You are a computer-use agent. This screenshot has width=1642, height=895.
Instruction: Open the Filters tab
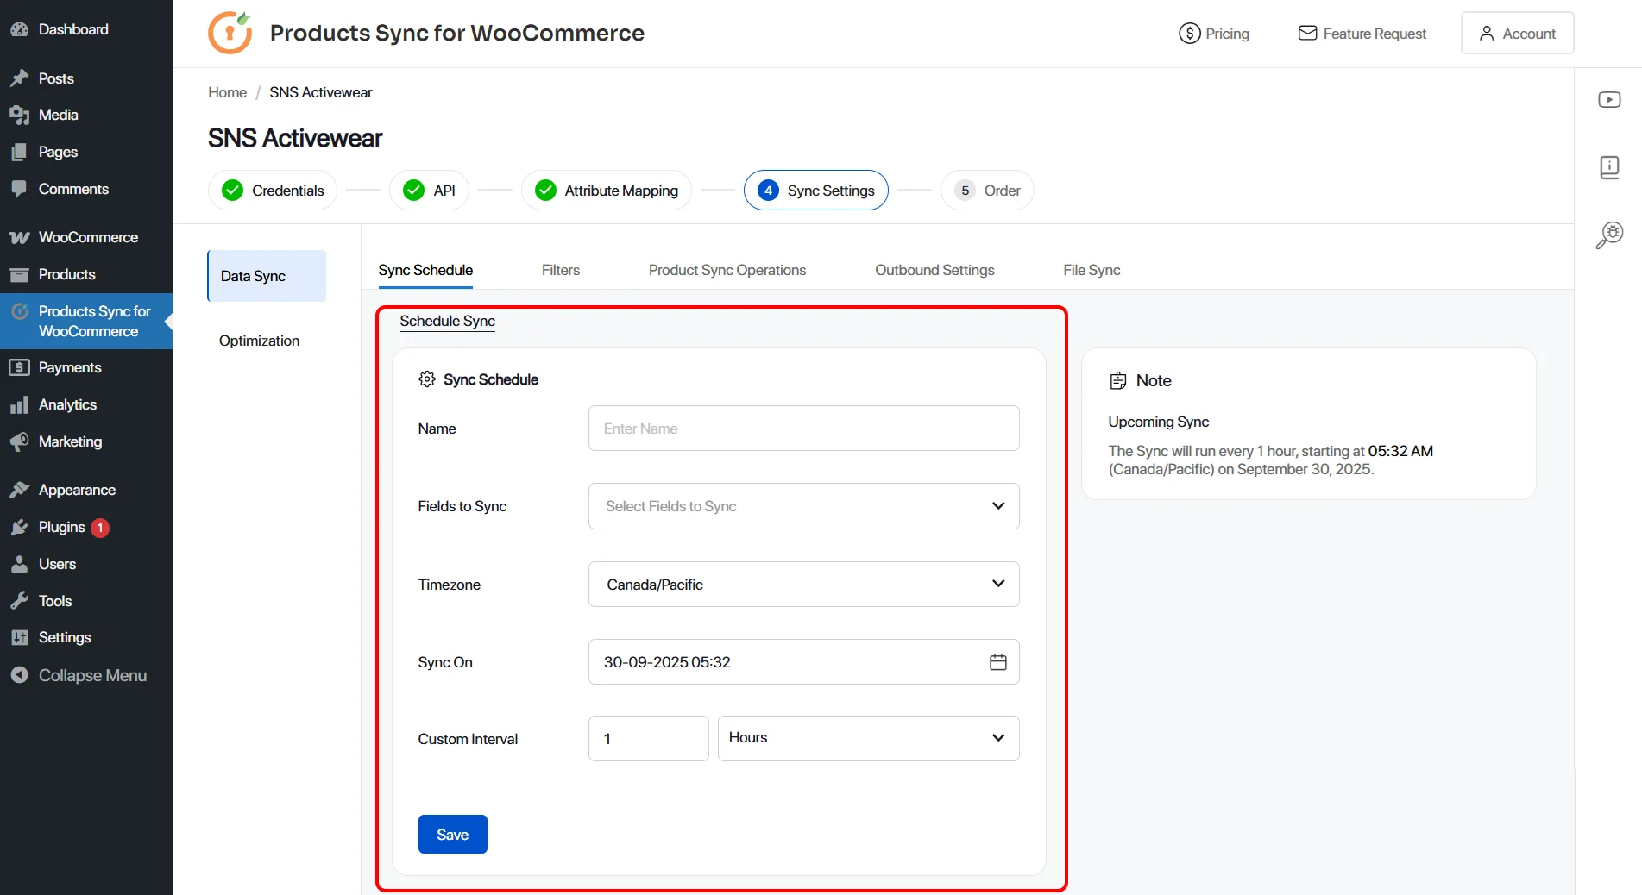pyautogui.click(x=560, y=270)
